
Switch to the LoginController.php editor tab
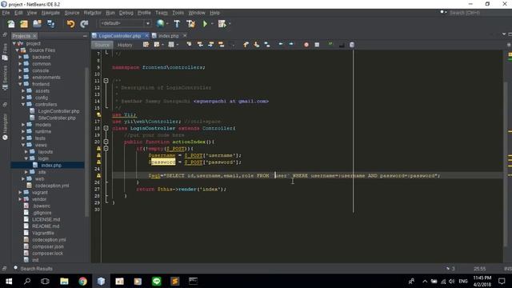point(119,35)
